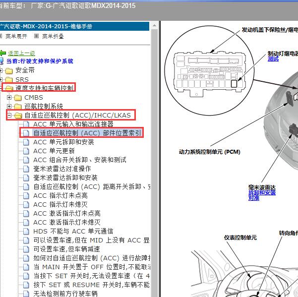Viewport: 298px width, 297px height.
Task: Click the 自适应巡航控制 (ACC)/IHCC/LKAS folder icon
Action: tap(18, 116)
